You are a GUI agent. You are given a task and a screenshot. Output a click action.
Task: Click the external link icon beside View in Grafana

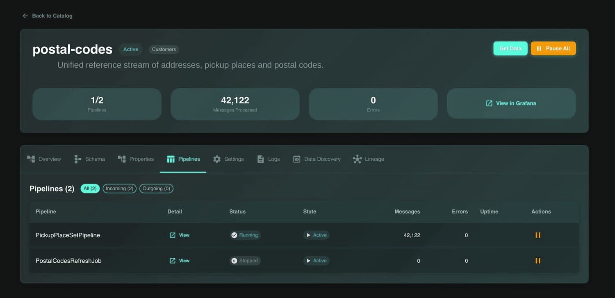tap(489, 103)
